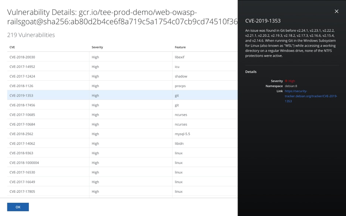Image resolution: width=346 pixels, height=216 pixels.
Task: Select row CVE-2018-1000004
Action: coord(122,163)
